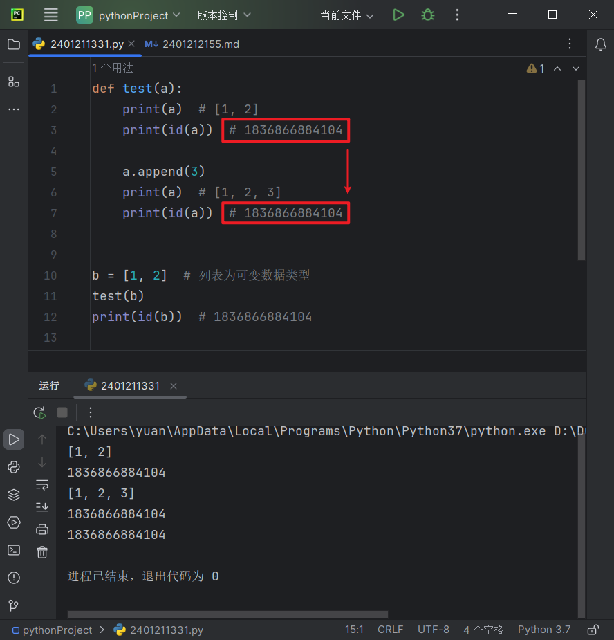Click down the stack trace arrow
This screenshot has width=614, height=640.
pyautogui.click(x=42, y=462)
